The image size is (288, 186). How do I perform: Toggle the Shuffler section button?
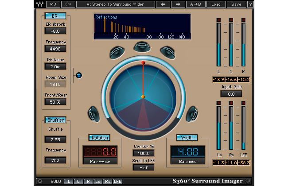pyautogui.click(x=55, y=120)
